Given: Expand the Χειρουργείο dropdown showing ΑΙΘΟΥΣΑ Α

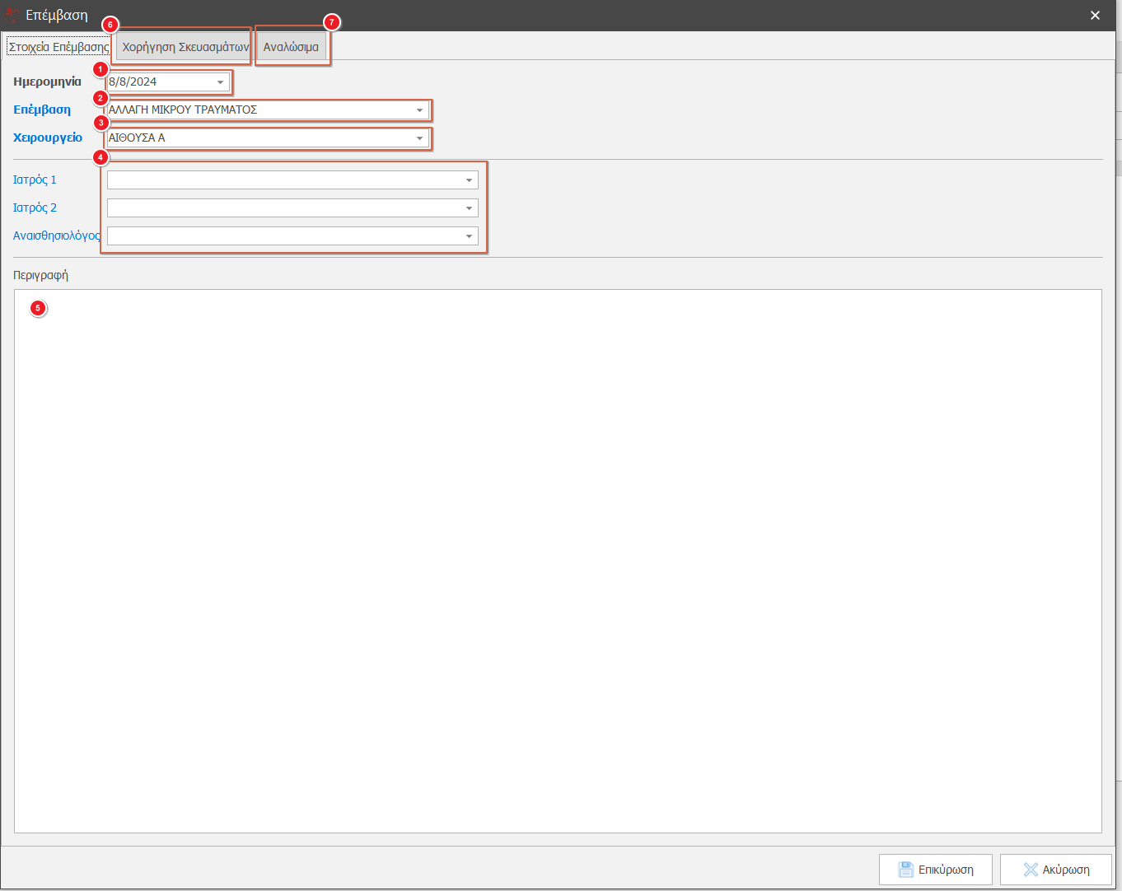Looking at the screenshot, I should (x=419, y=138).
